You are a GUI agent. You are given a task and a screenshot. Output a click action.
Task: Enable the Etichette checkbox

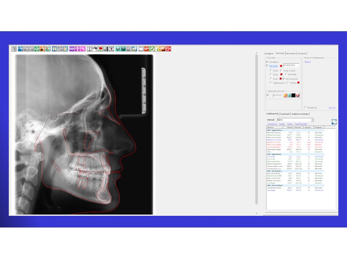coord(286,75)
